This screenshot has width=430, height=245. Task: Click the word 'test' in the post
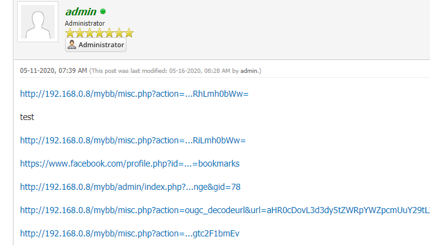tap(27, 117)
